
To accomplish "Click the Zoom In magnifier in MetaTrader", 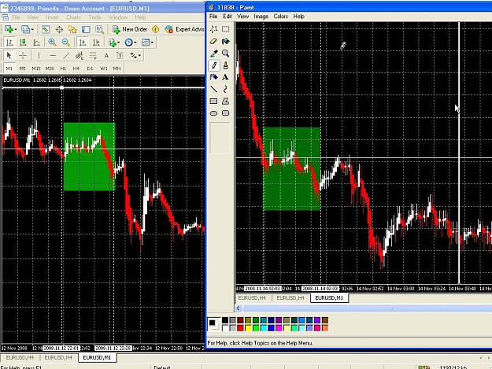I will (52, 42).
